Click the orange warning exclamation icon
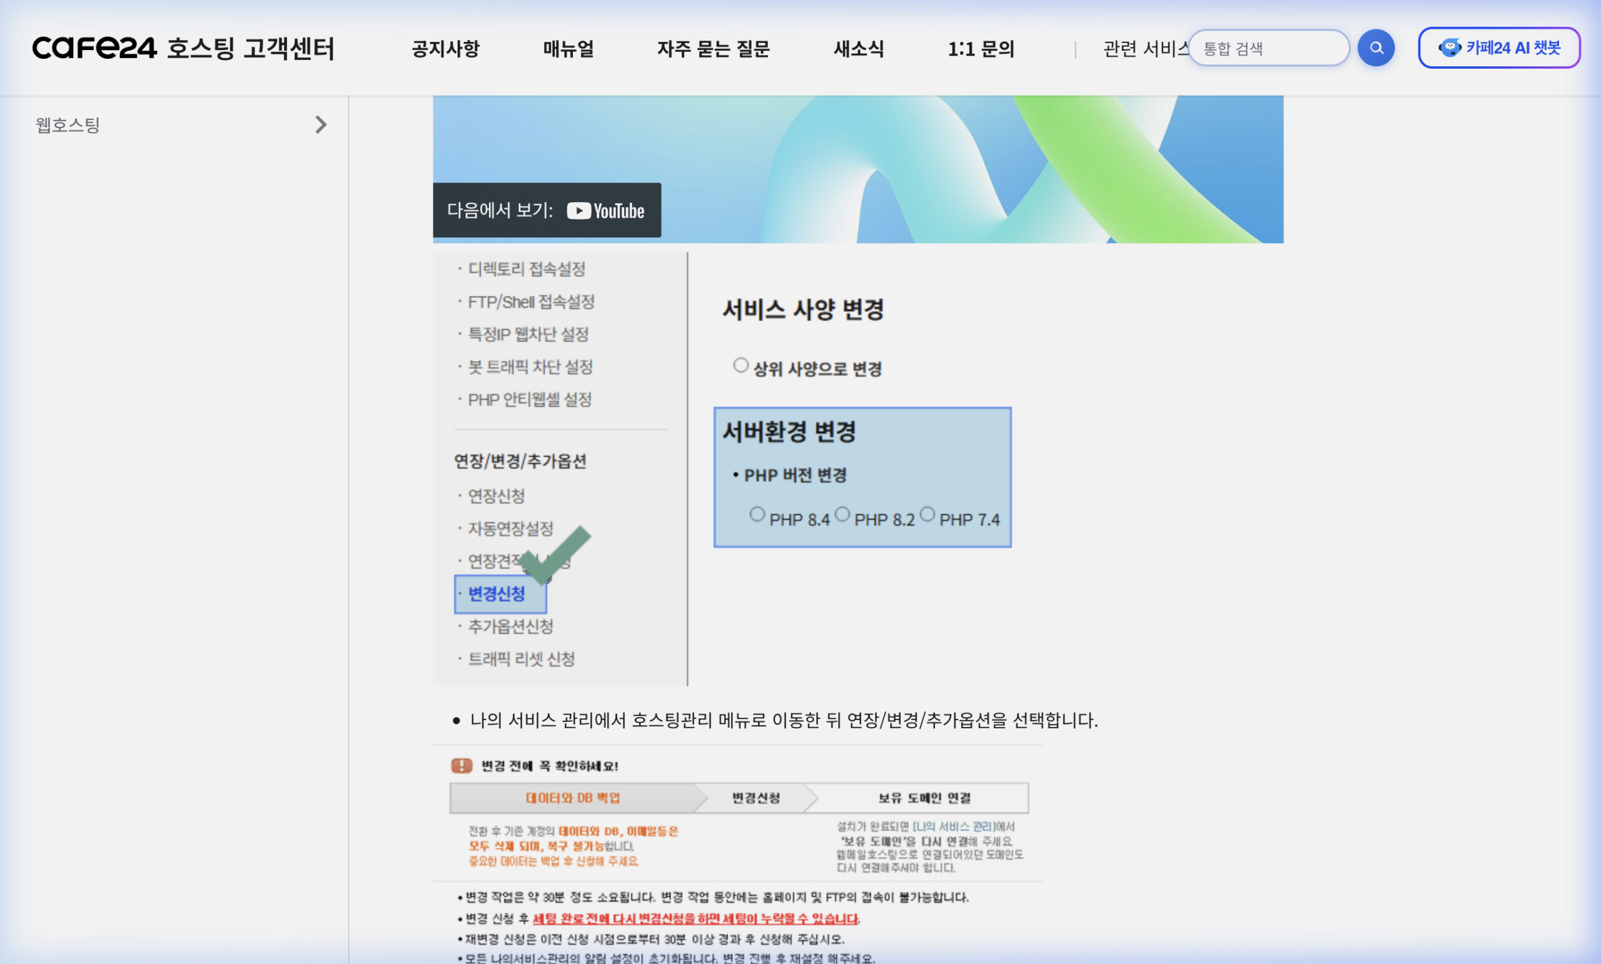Image resolution: width=1601 pixels, height=964 pixels. click(x=462, y=766)
